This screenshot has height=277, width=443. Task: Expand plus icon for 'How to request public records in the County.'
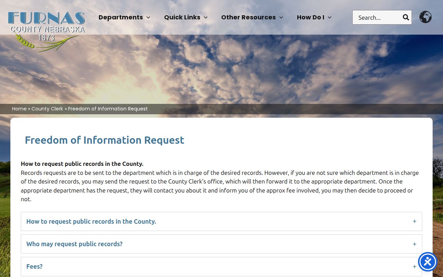[414, 221]
